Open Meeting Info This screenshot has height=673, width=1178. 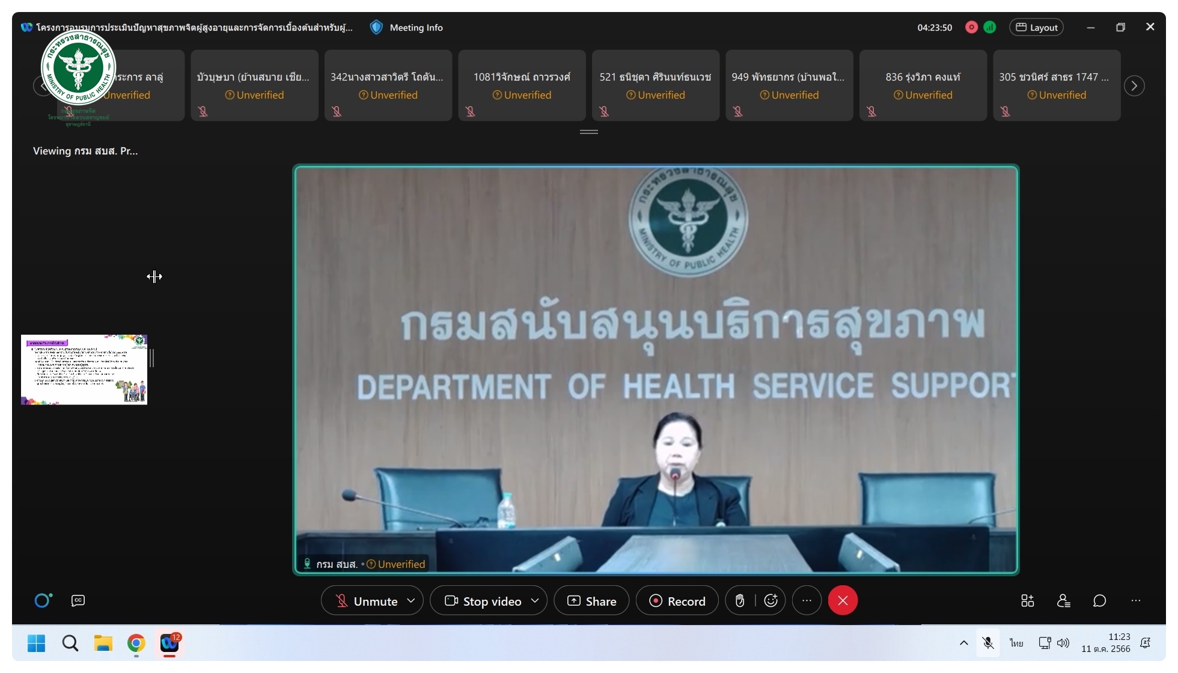pos(416,28)
